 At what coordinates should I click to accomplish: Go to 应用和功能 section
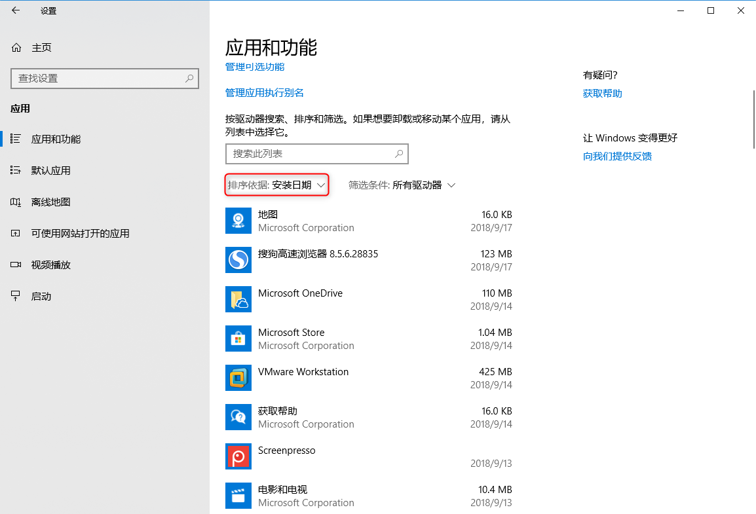pyautogui.click(x=105, y=139)
